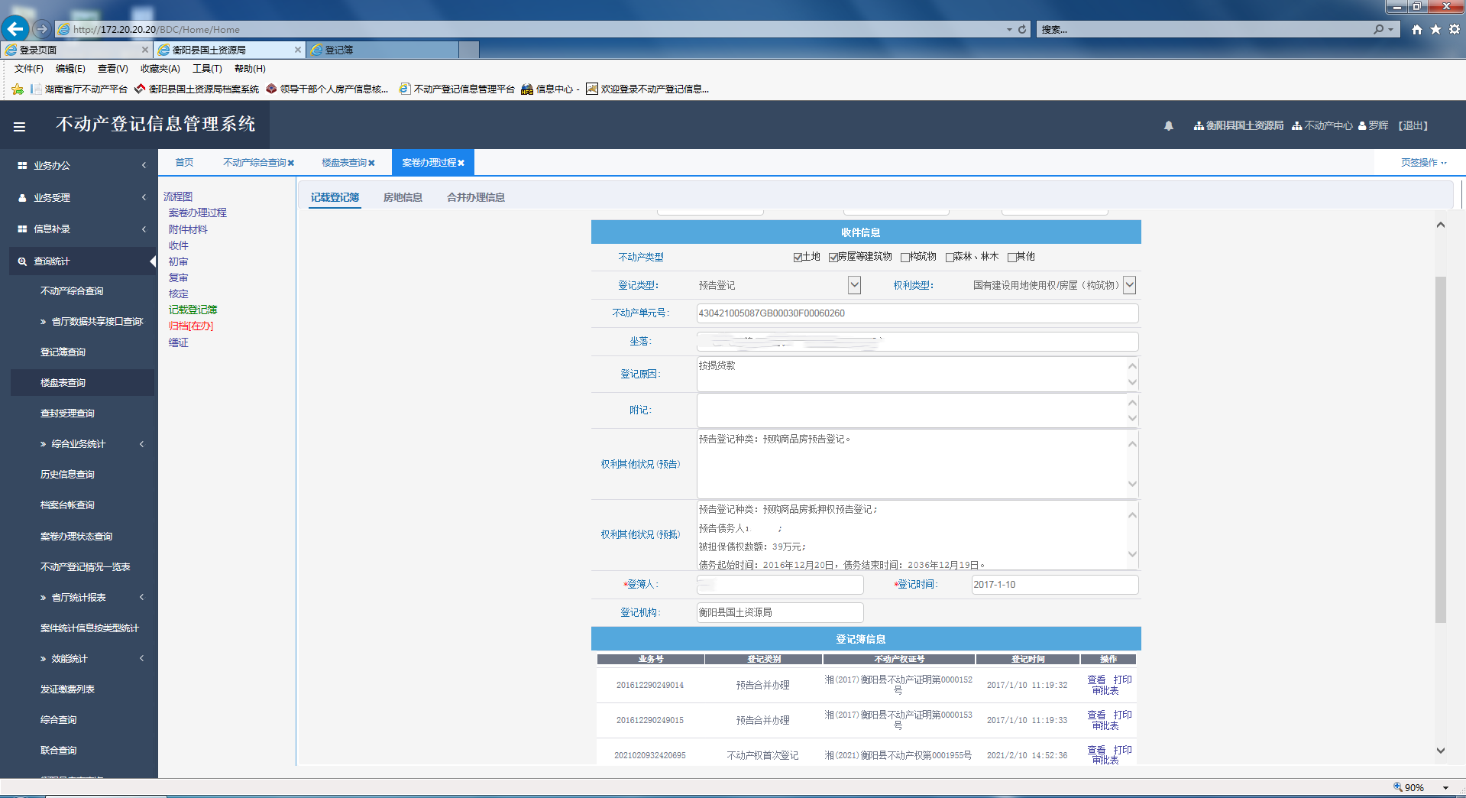
Task: Close the 案卷办理过程 tab with its x
Action: (x=461, y=163)
